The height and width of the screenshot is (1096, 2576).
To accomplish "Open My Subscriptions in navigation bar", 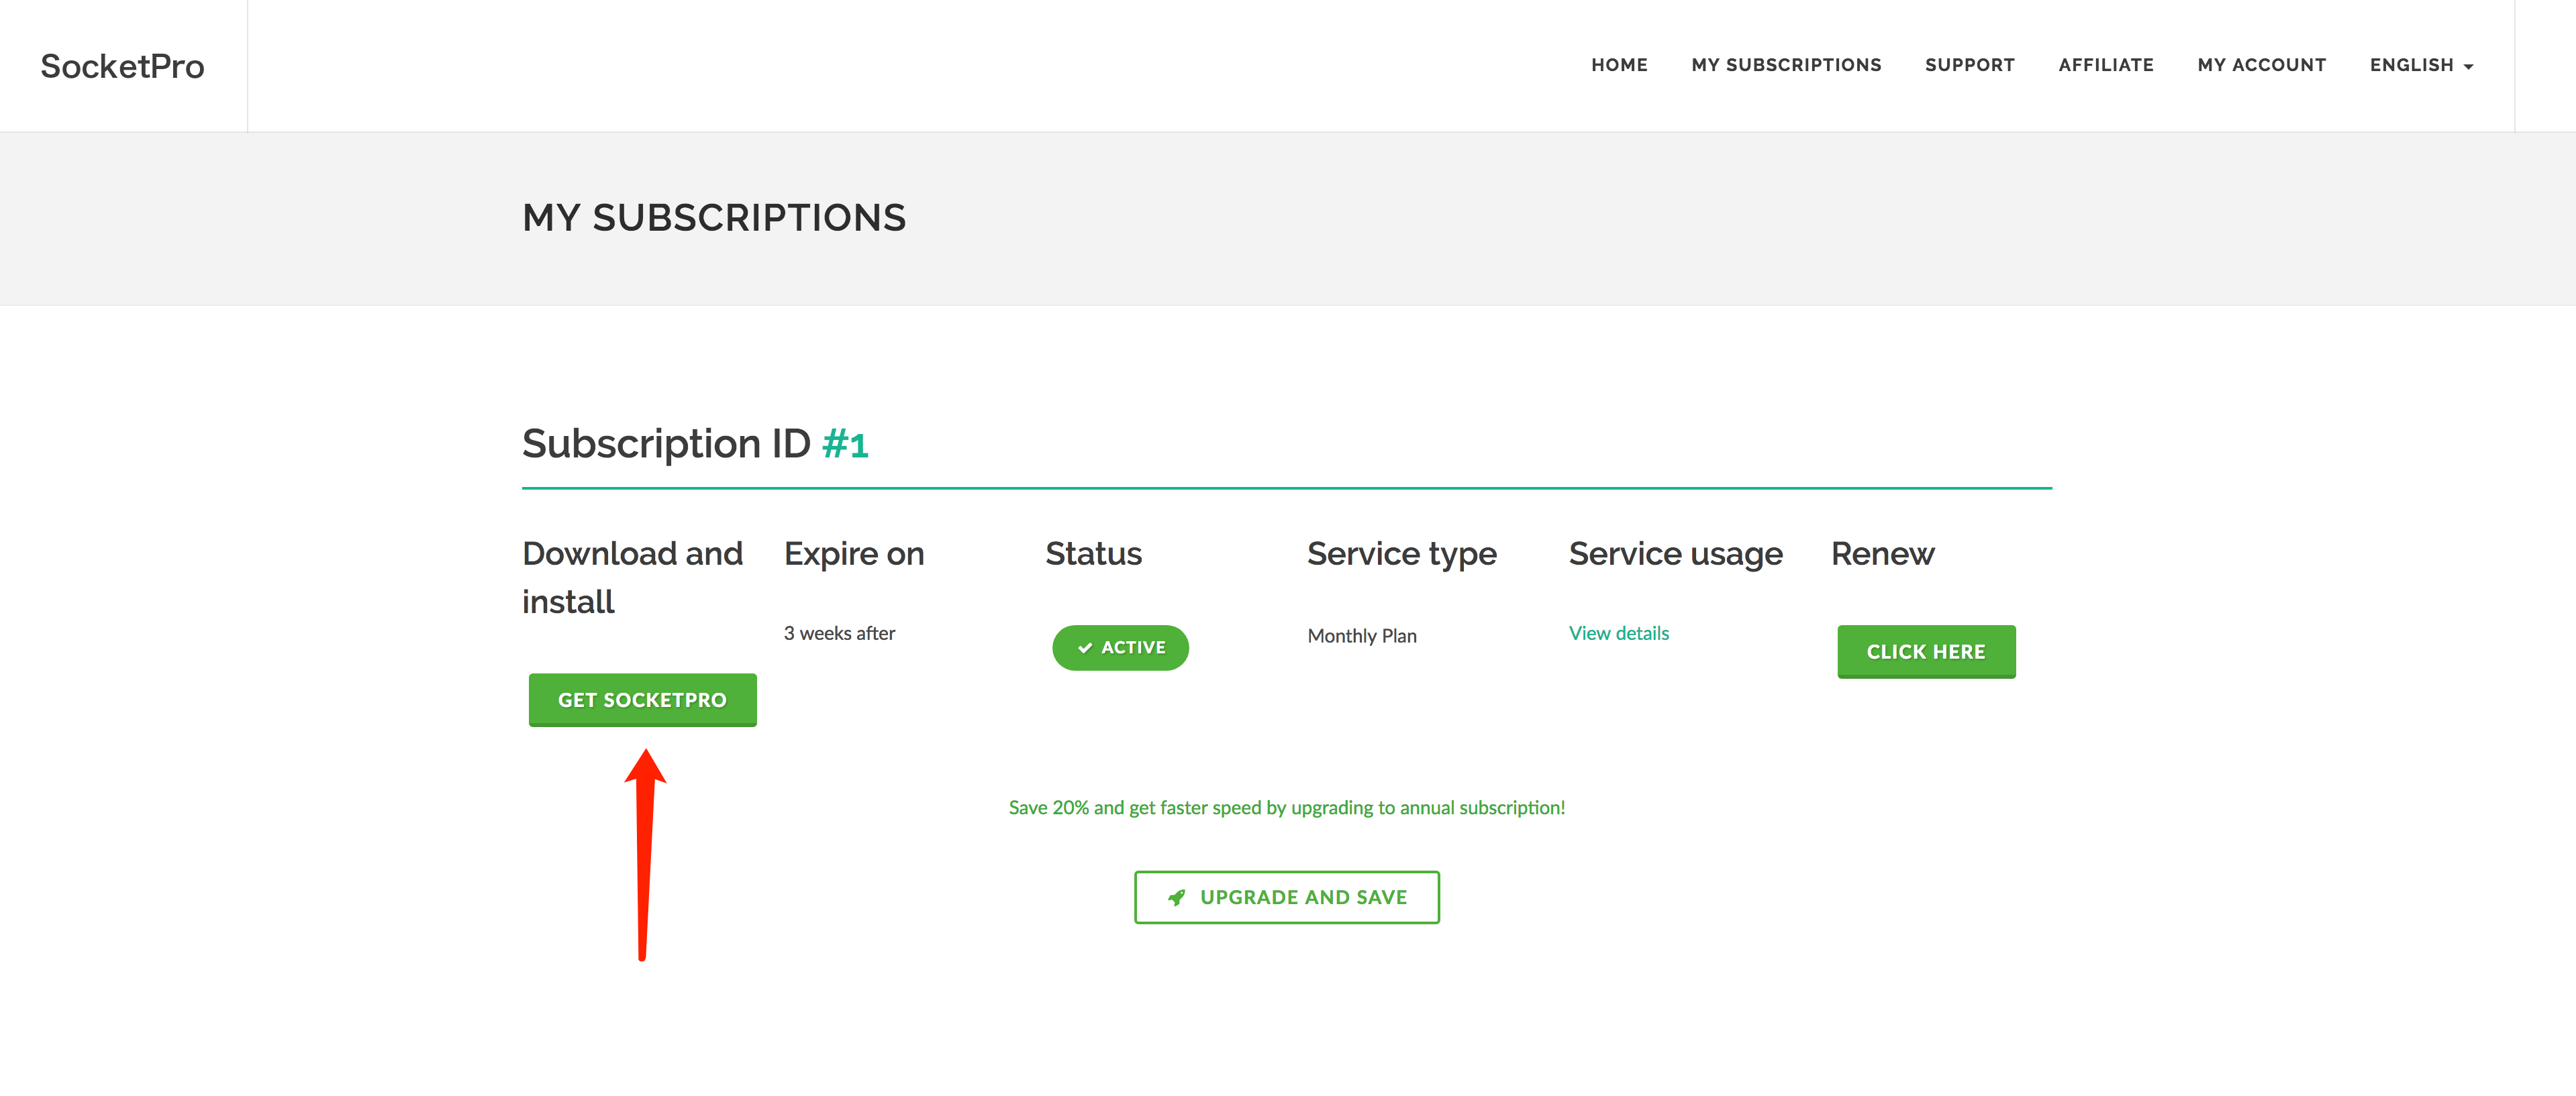I will tap(1786, 65).
